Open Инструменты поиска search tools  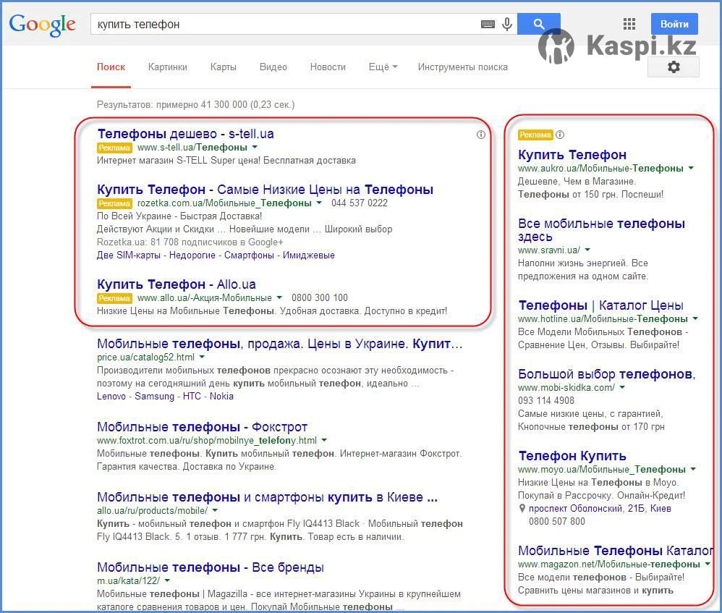tap(462, 67)
